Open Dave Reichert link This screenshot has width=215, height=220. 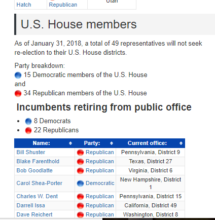[x=34, y=214]
